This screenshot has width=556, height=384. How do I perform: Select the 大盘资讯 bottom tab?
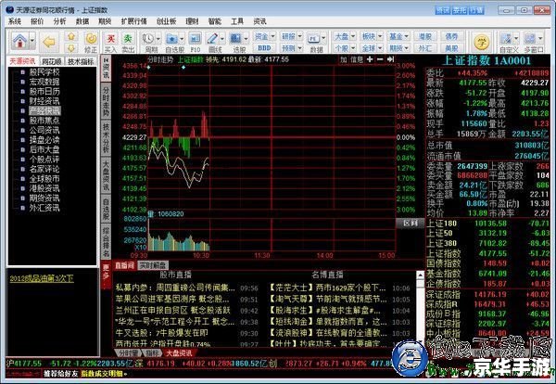[x=179, y=353]
